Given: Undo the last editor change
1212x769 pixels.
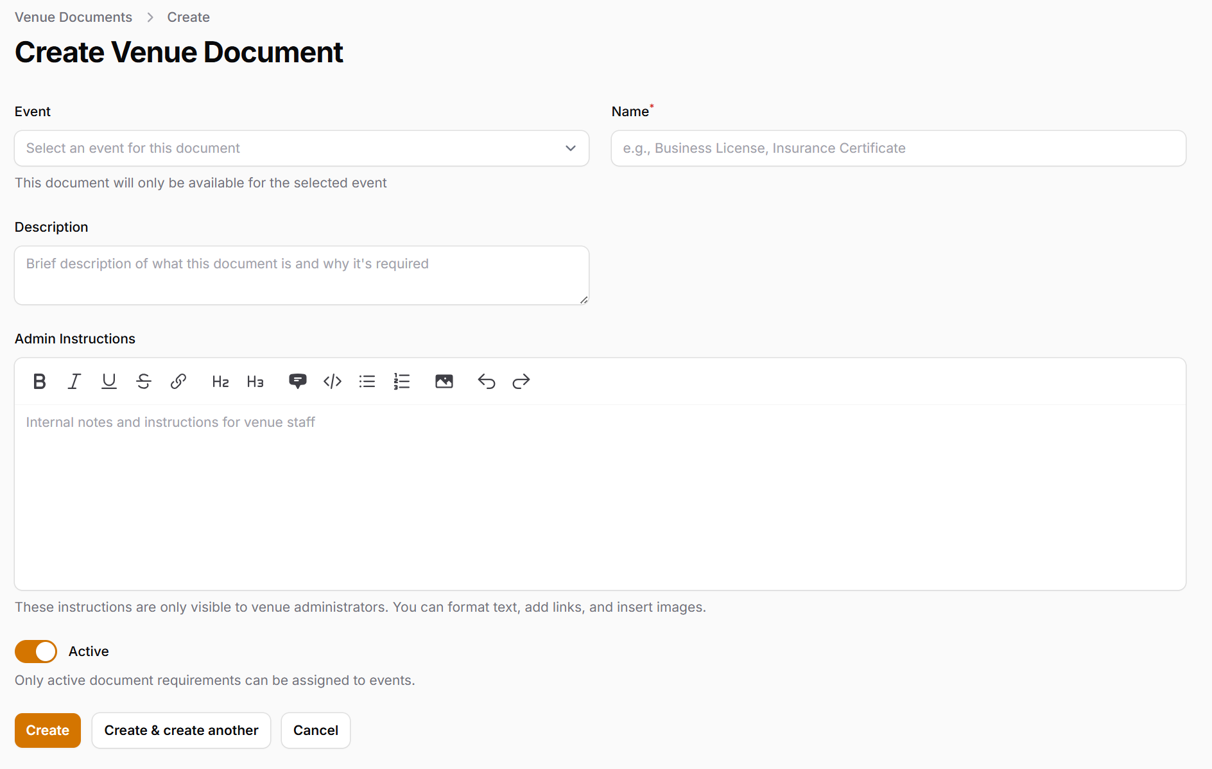Looking at the screenshot, I should (x=487, y=381).
